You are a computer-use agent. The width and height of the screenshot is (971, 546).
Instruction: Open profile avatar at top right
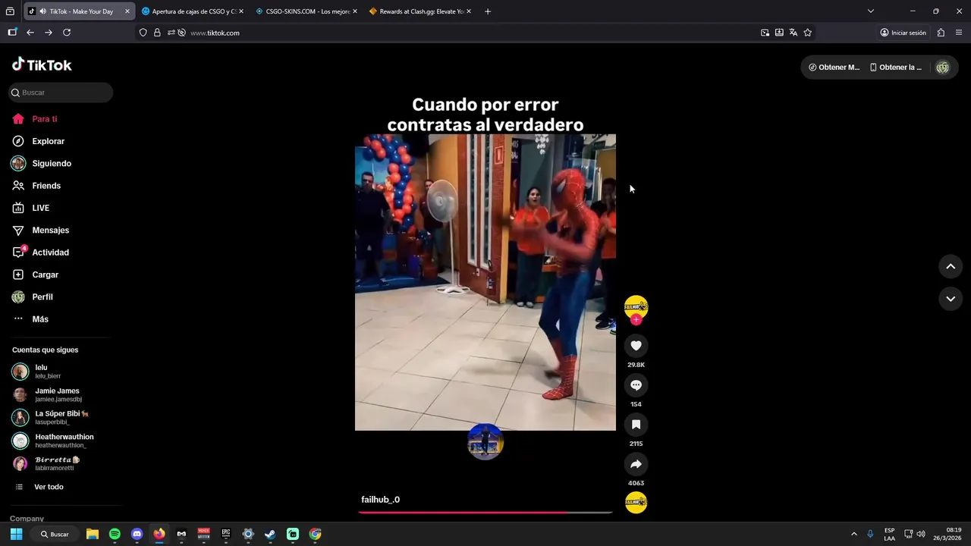pyautogui.click(x=943, y=67)
